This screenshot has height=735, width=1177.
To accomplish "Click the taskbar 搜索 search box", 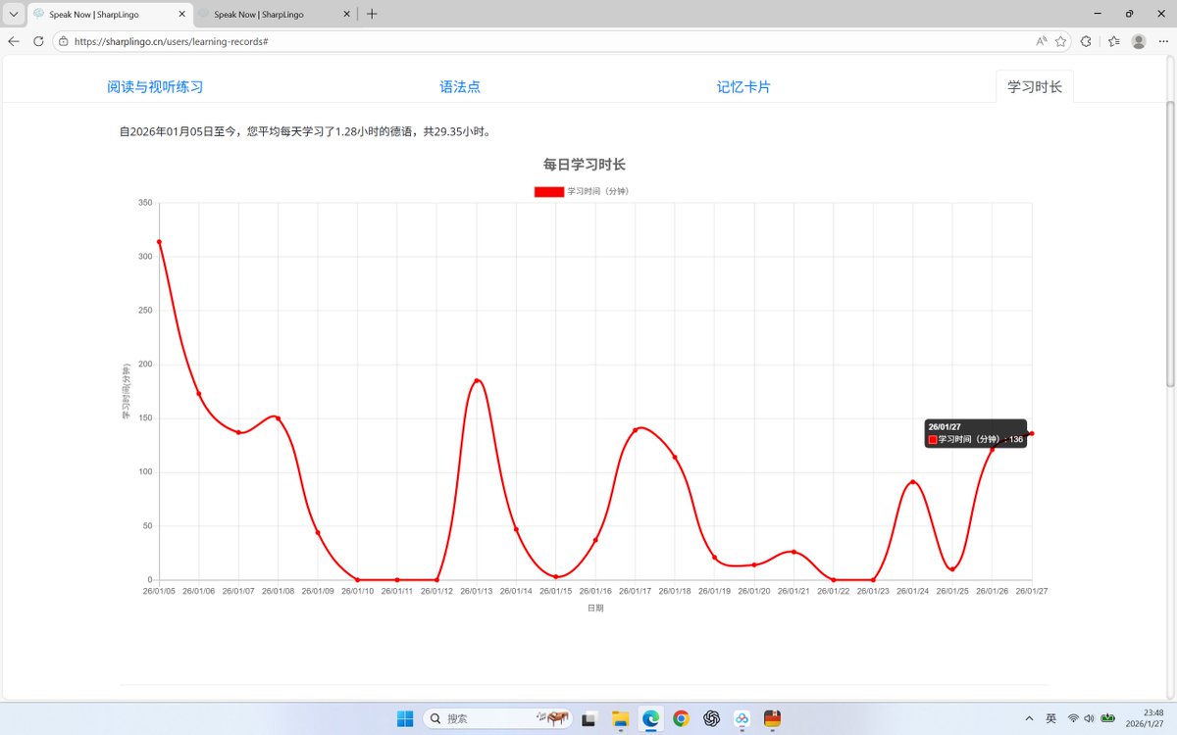I will click(498, 718).
